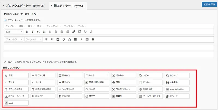Open the 挿入 menu
Viewport: 218px width, 110px height.
[x=31, y=26]
